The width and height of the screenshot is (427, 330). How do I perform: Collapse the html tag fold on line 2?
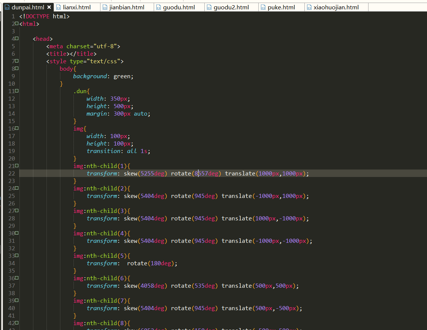tap(16, 23)
